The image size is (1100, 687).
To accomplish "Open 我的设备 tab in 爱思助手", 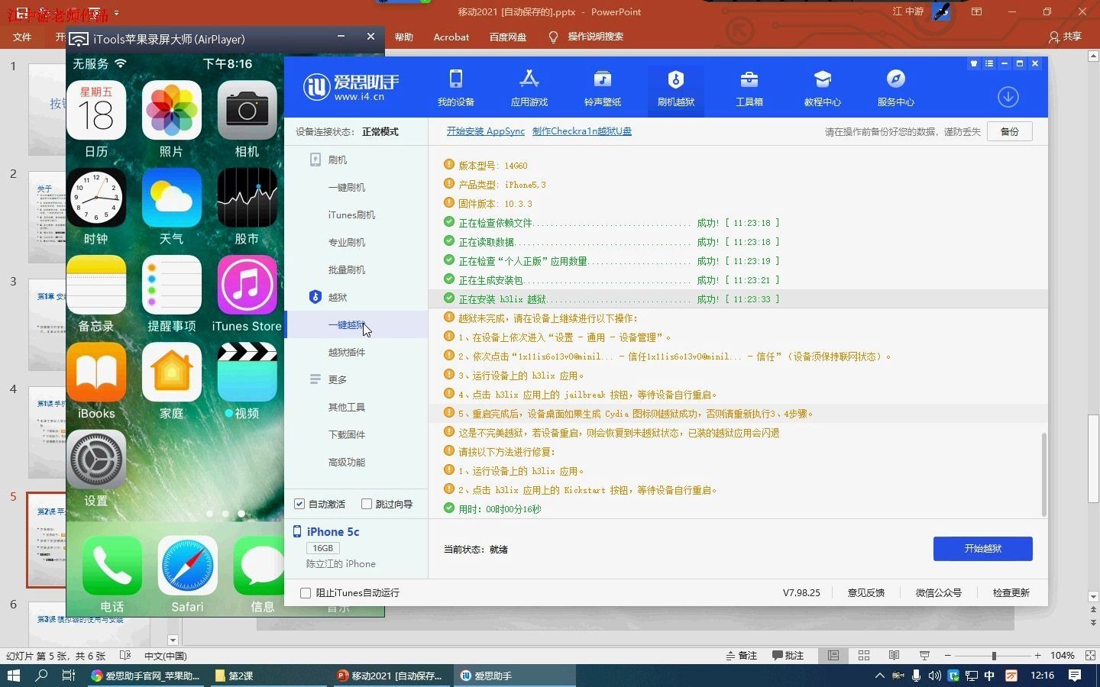I will coord(456,88).
